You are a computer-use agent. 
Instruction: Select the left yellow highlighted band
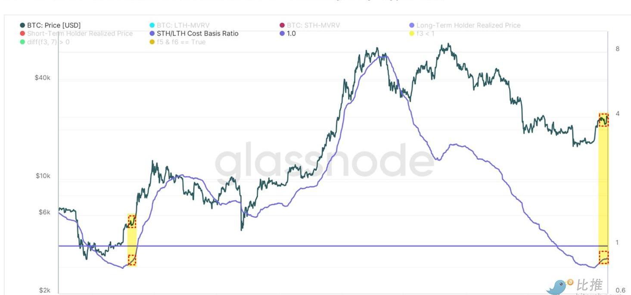pos(132,240)
